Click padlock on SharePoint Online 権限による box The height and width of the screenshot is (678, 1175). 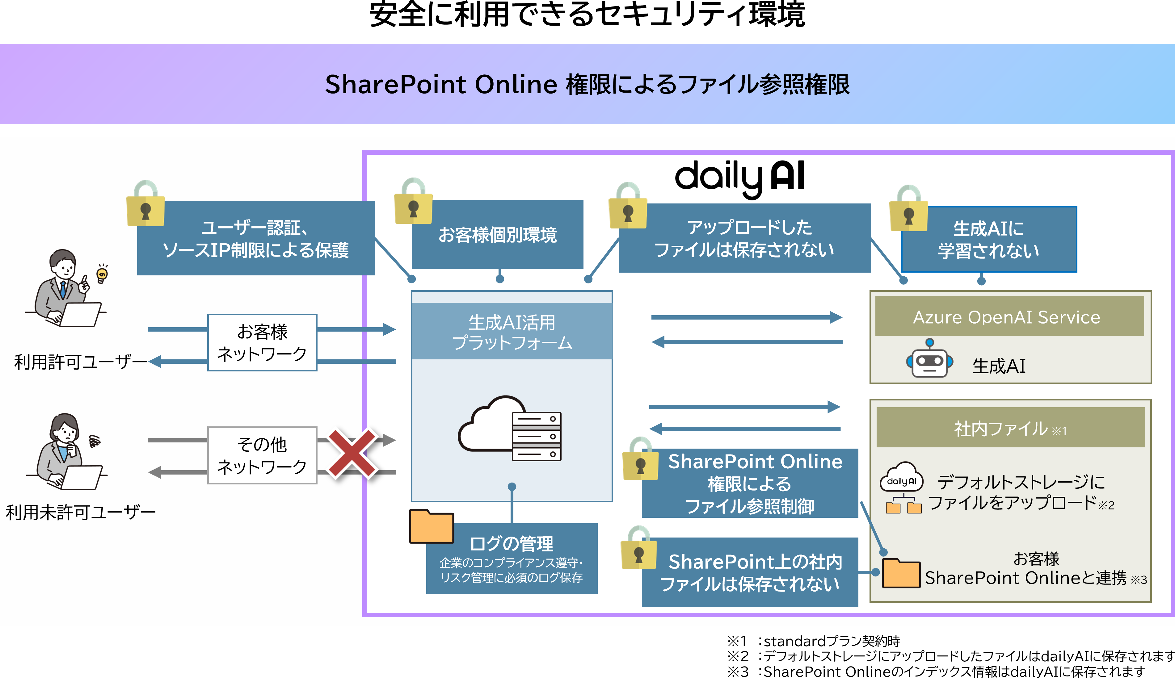[640, 459]
